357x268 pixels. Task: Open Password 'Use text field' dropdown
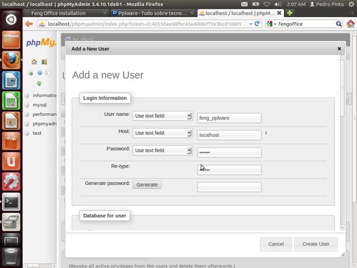coord(162,151)
